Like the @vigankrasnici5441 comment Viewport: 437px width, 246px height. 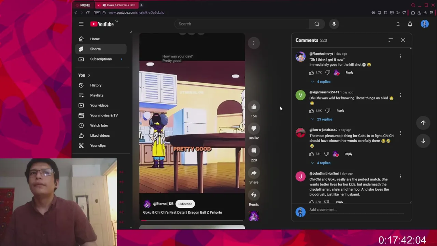point(311,111)
